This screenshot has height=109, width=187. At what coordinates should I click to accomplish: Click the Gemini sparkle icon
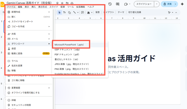coord(182,4)
